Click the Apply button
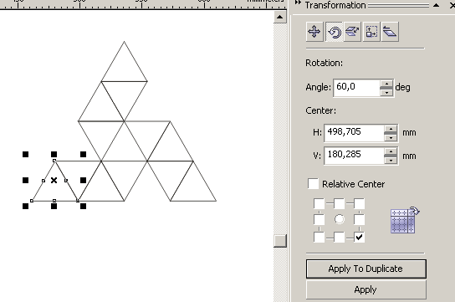The image size is (455, 302). pos(366,289)
